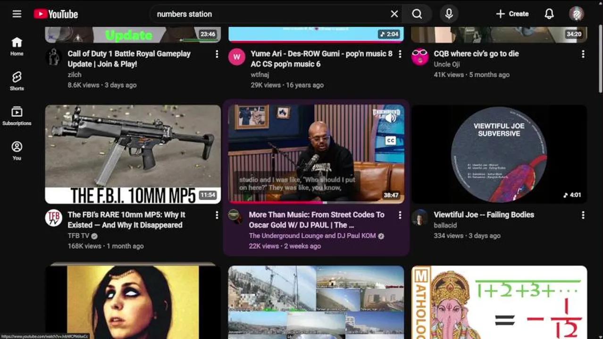Toggle mute on DJ Paul video preview
Image resolution: width=603 pixels, height=339 pixels.
pyautogui.click(x=391, y=118)
